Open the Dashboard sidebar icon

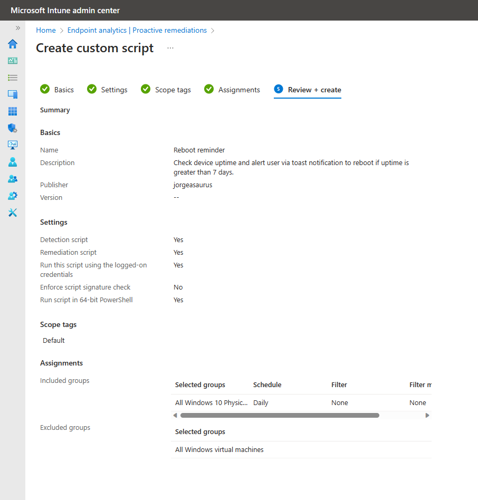point(13,61)
